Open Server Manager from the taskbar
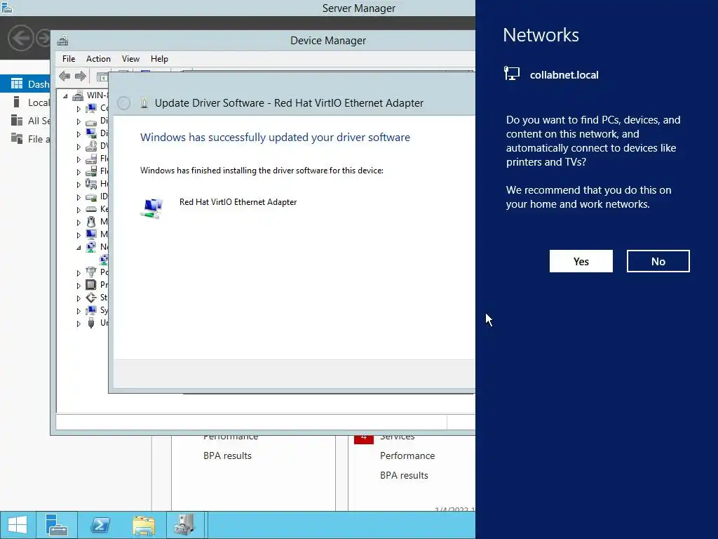 [57, 525]
